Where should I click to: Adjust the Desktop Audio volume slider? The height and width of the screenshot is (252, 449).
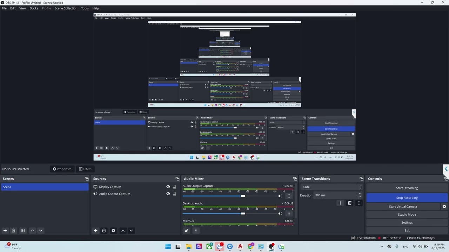(x=243, y=213)
